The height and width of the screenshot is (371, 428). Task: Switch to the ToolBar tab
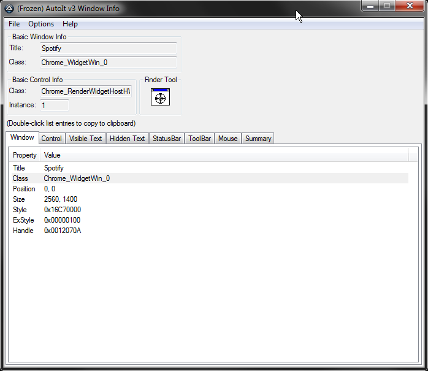tap(199, 139)
